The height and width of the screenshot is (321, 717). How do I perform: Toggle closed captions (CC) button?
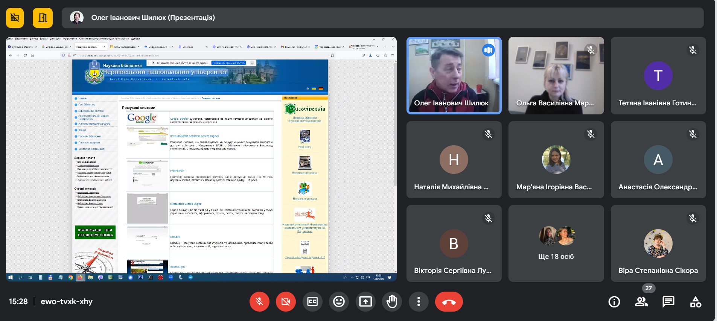point(312,301)
